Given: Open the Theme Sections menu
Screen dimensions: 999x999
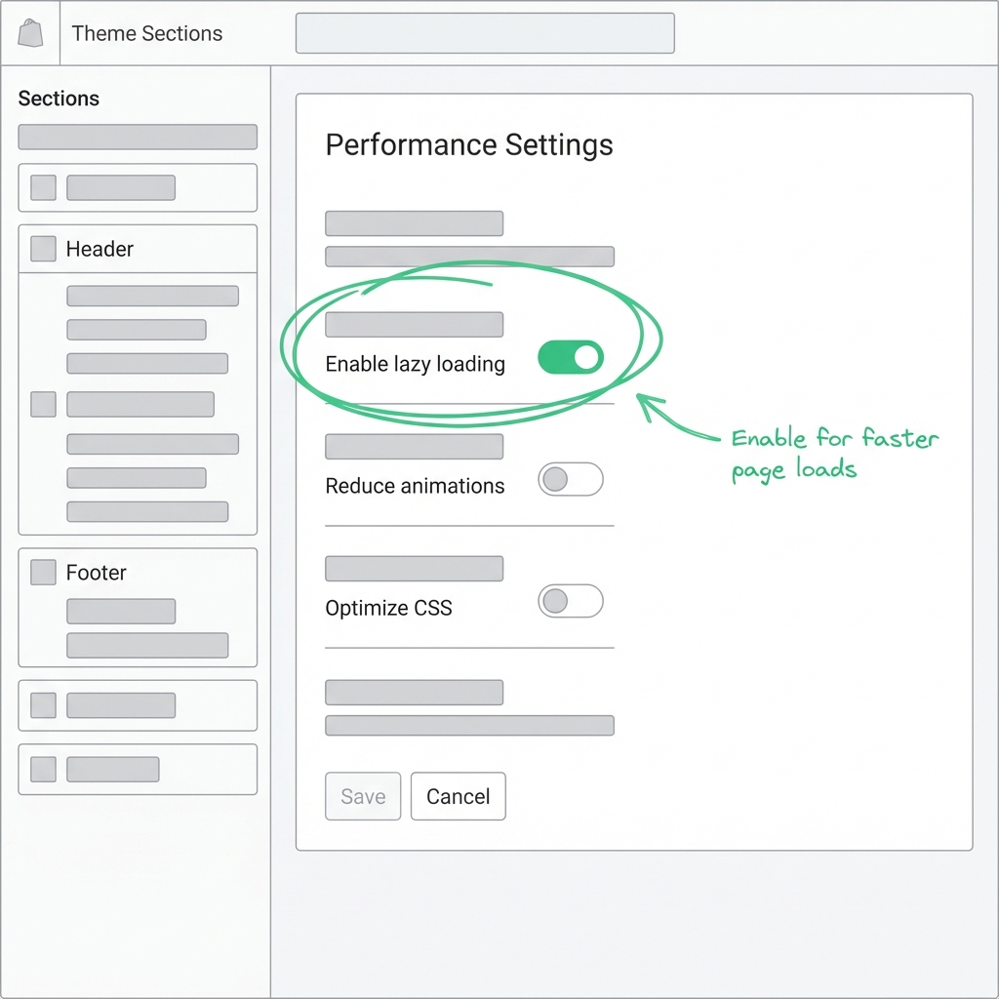Looking at the screenshot, I should point(146,32).
